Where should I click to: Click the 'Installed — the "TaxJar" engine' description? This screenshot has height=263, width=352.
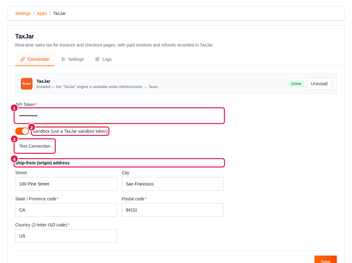coord(98,87)
